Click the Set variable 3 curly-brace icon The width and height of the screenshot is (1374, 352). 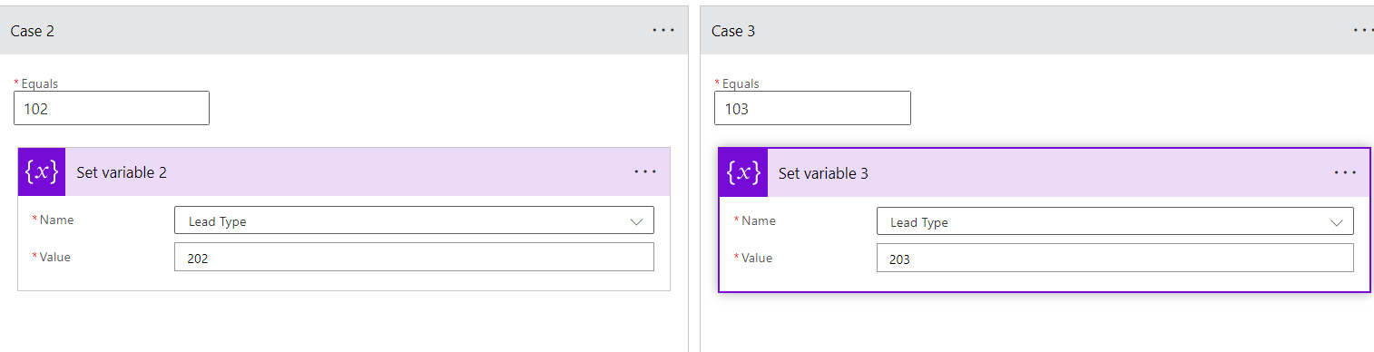pyautogui.click(x=743, y=172)
